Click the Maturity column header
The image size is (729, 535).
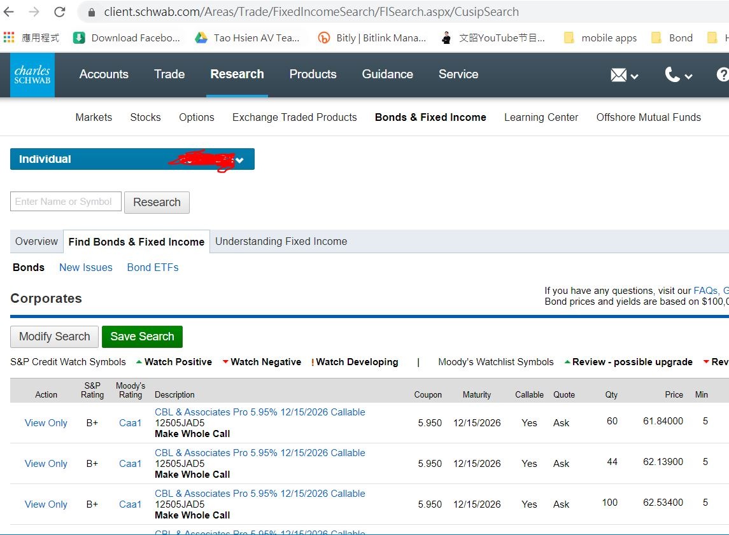pyautogui.click(x=477, y=395)
